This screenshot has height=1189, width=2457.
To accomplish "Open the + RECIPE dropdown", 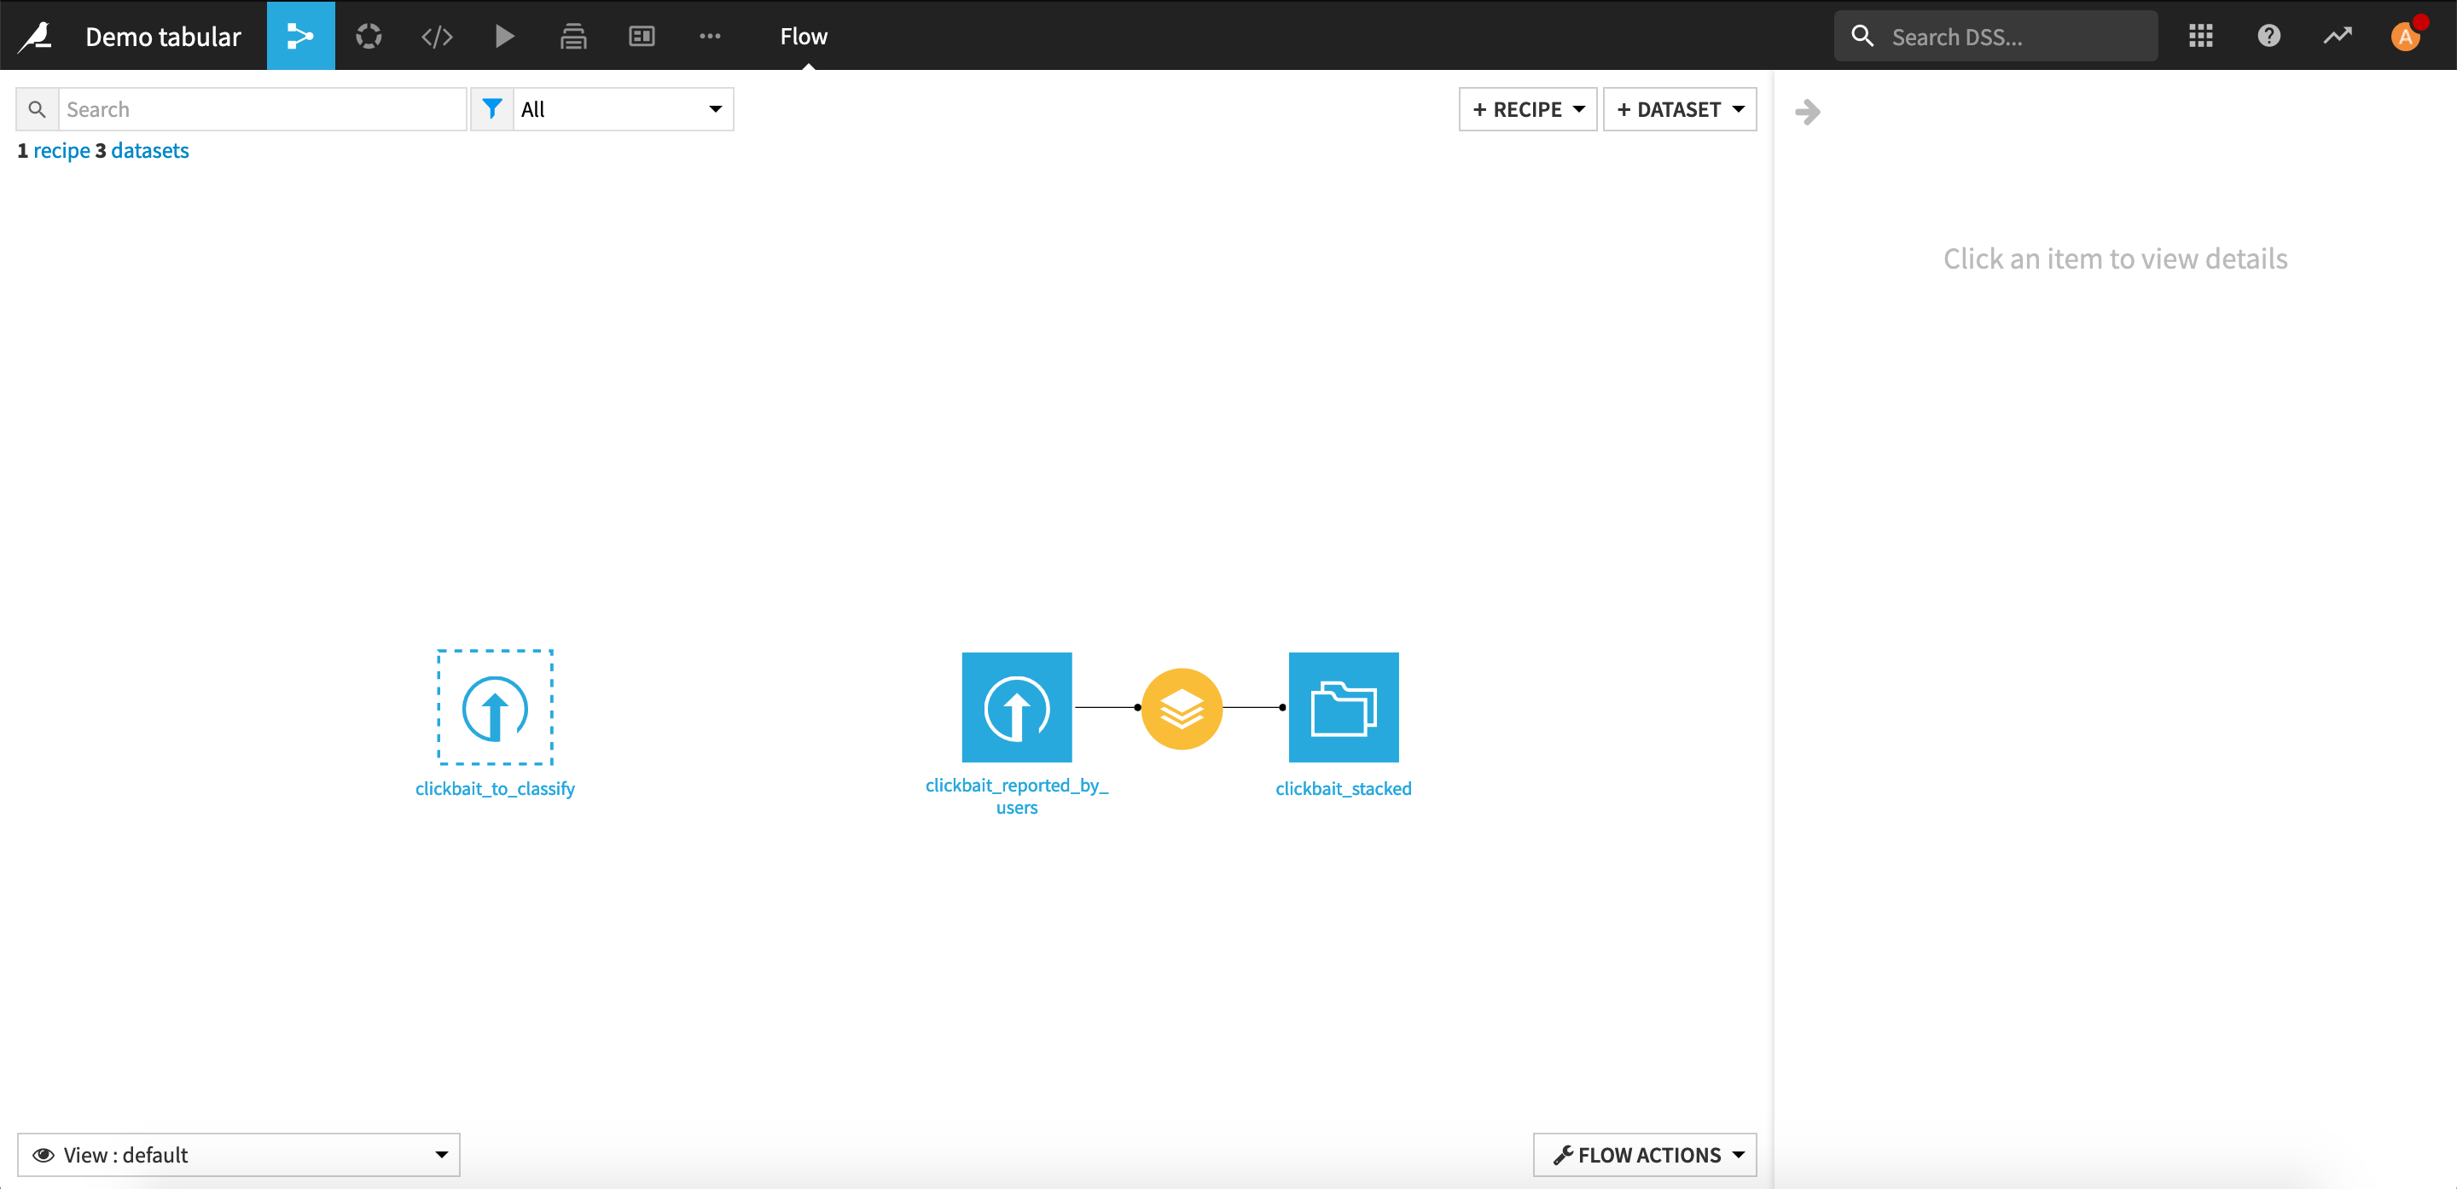I will 1528,110.
